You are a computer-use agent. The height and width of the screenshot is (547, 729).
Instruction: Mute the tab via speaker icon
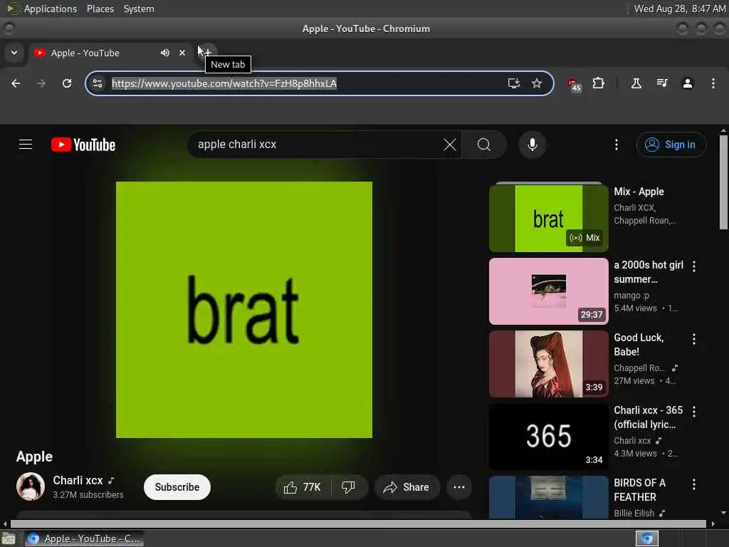click(x=165, y=53)
